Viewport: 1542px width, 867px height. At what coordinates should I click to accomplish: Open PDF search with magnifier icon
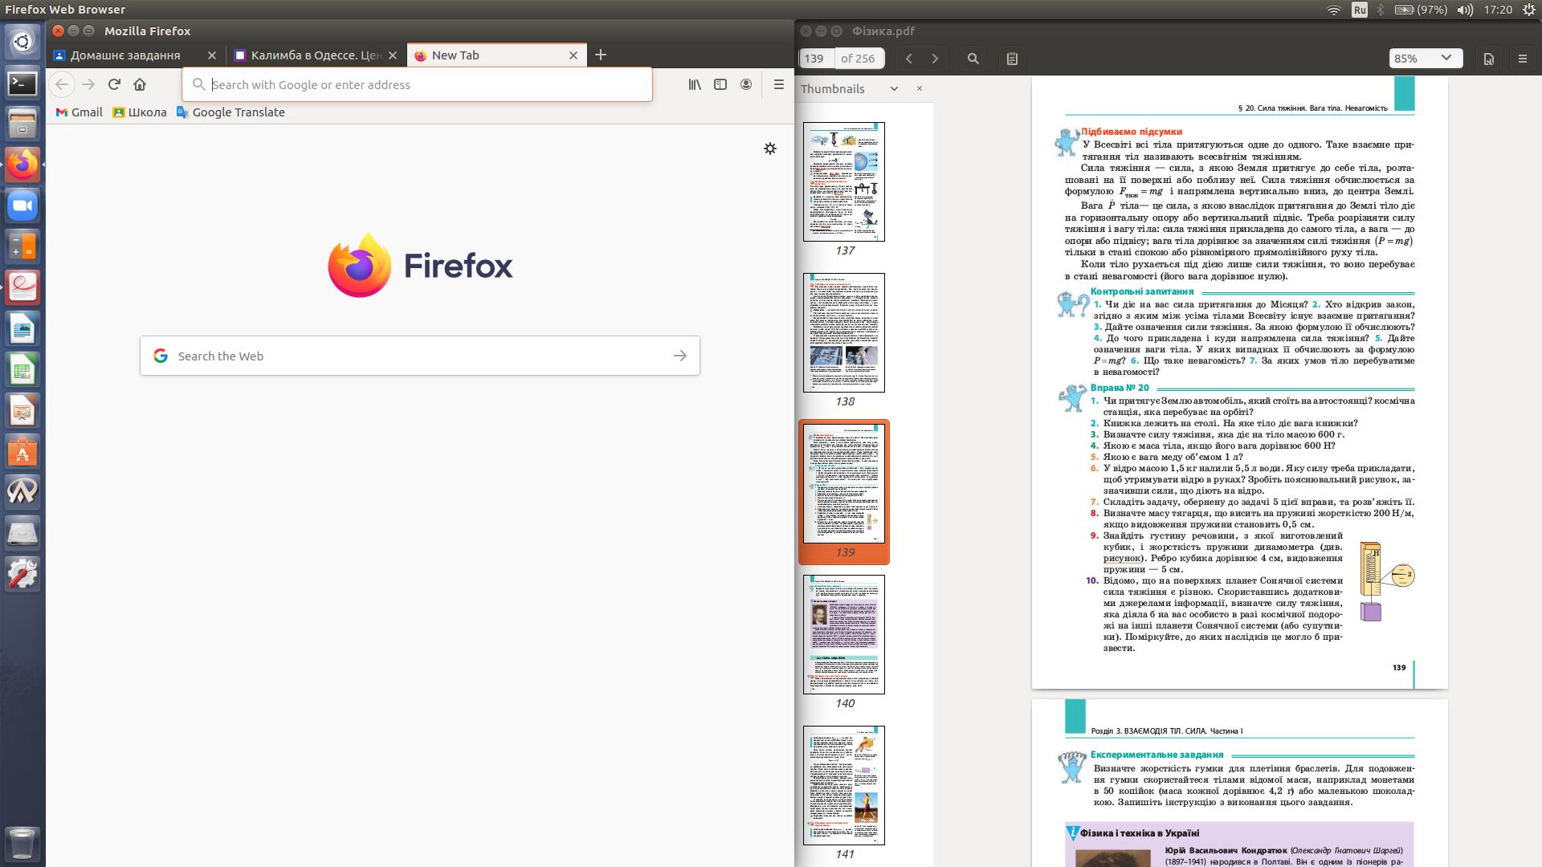click(x=973, y=59)
